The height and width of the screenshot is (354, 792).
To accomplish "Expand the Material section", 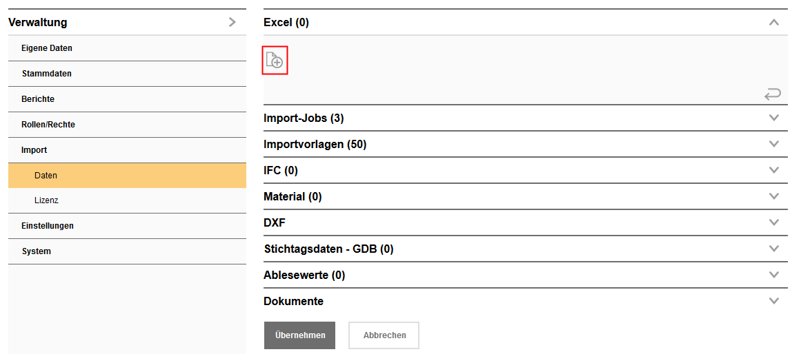I will pos(773,196).
